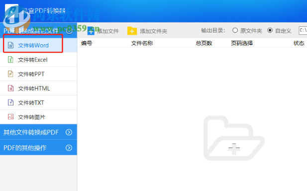Click the 总页数 column header
The image size is (307, 191).
click(204, 43)
